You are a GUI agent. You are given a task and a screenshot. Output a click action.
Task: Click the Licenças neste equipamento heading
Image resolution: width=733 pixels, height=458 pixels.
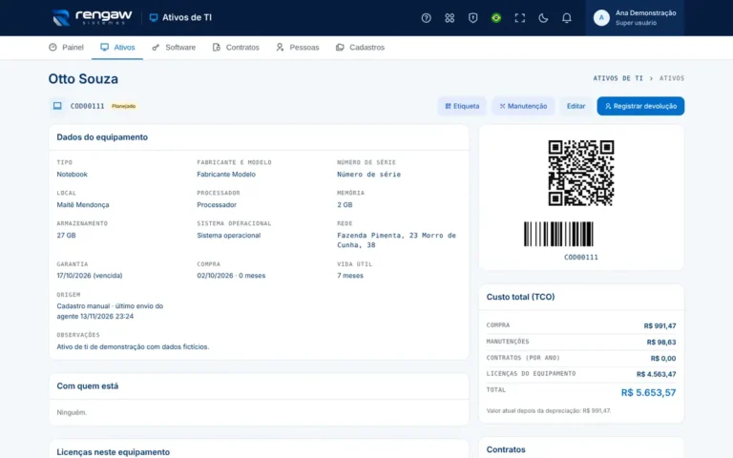pyautogui.click(x=114, y=452)
